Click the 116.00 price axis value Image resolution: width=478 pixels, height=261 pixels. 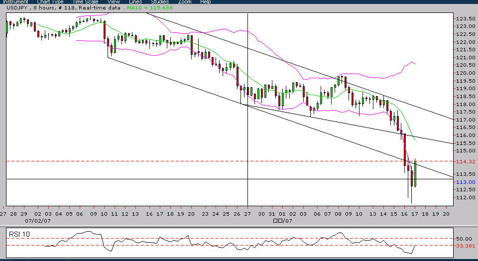point(465,135)
